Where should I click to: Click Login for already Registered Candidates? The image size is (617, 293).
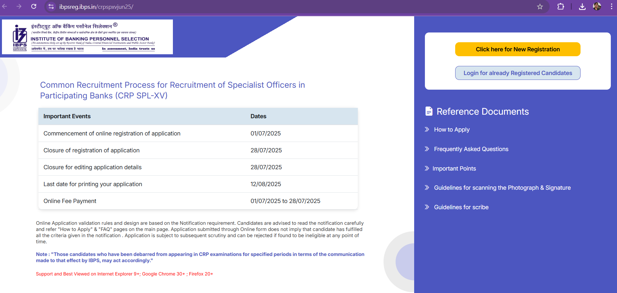(x=517, y=73)
